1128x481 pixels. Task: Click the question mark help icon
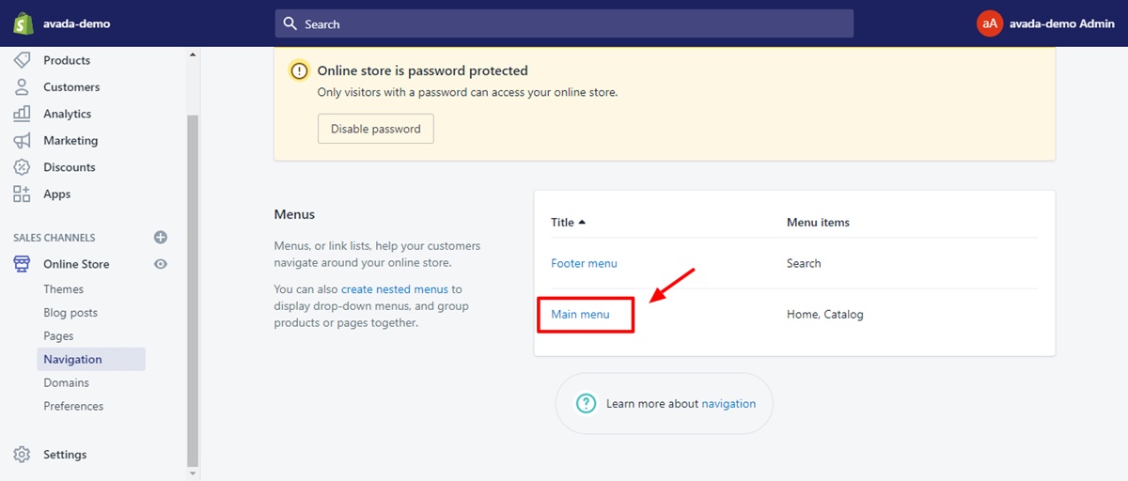tap(587, 403)
